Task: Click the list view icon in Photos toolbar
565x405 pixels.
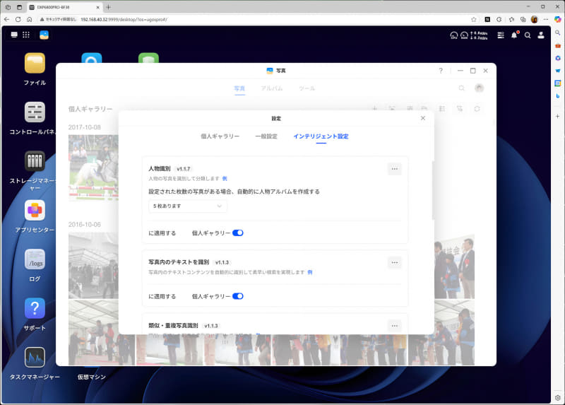Action: coord(442,109)
